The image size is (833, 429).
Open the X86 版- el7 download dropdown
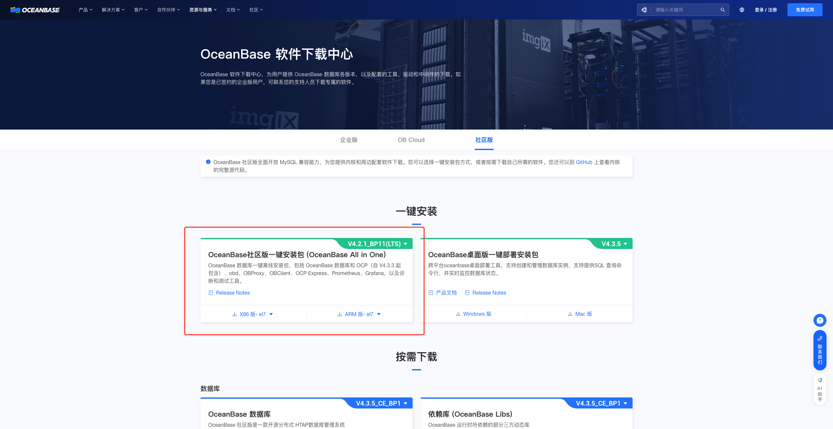(x=253, y=314)
